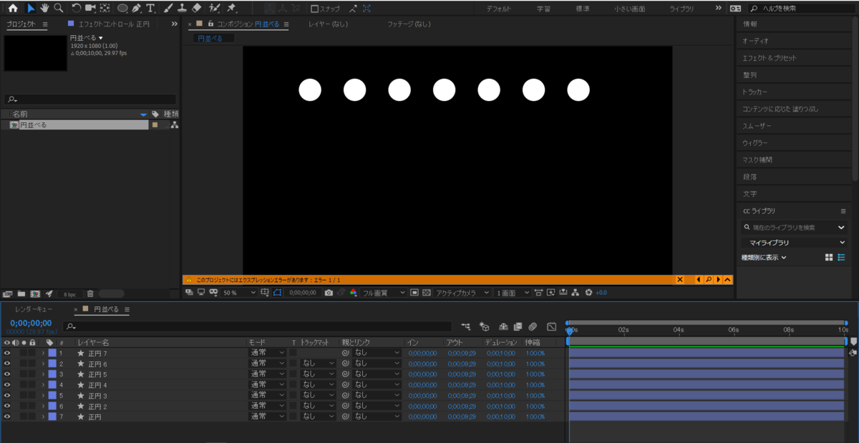Take a snapshot with camera icon
The image size is (859, 443).
329,293
